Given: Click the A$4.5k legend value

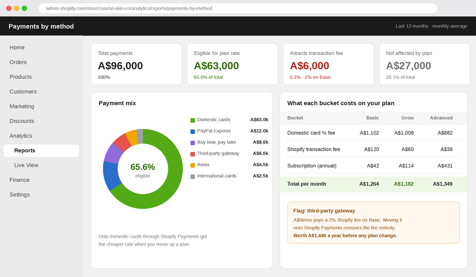Looking at the screenshot, I should (x=261, y=164).
